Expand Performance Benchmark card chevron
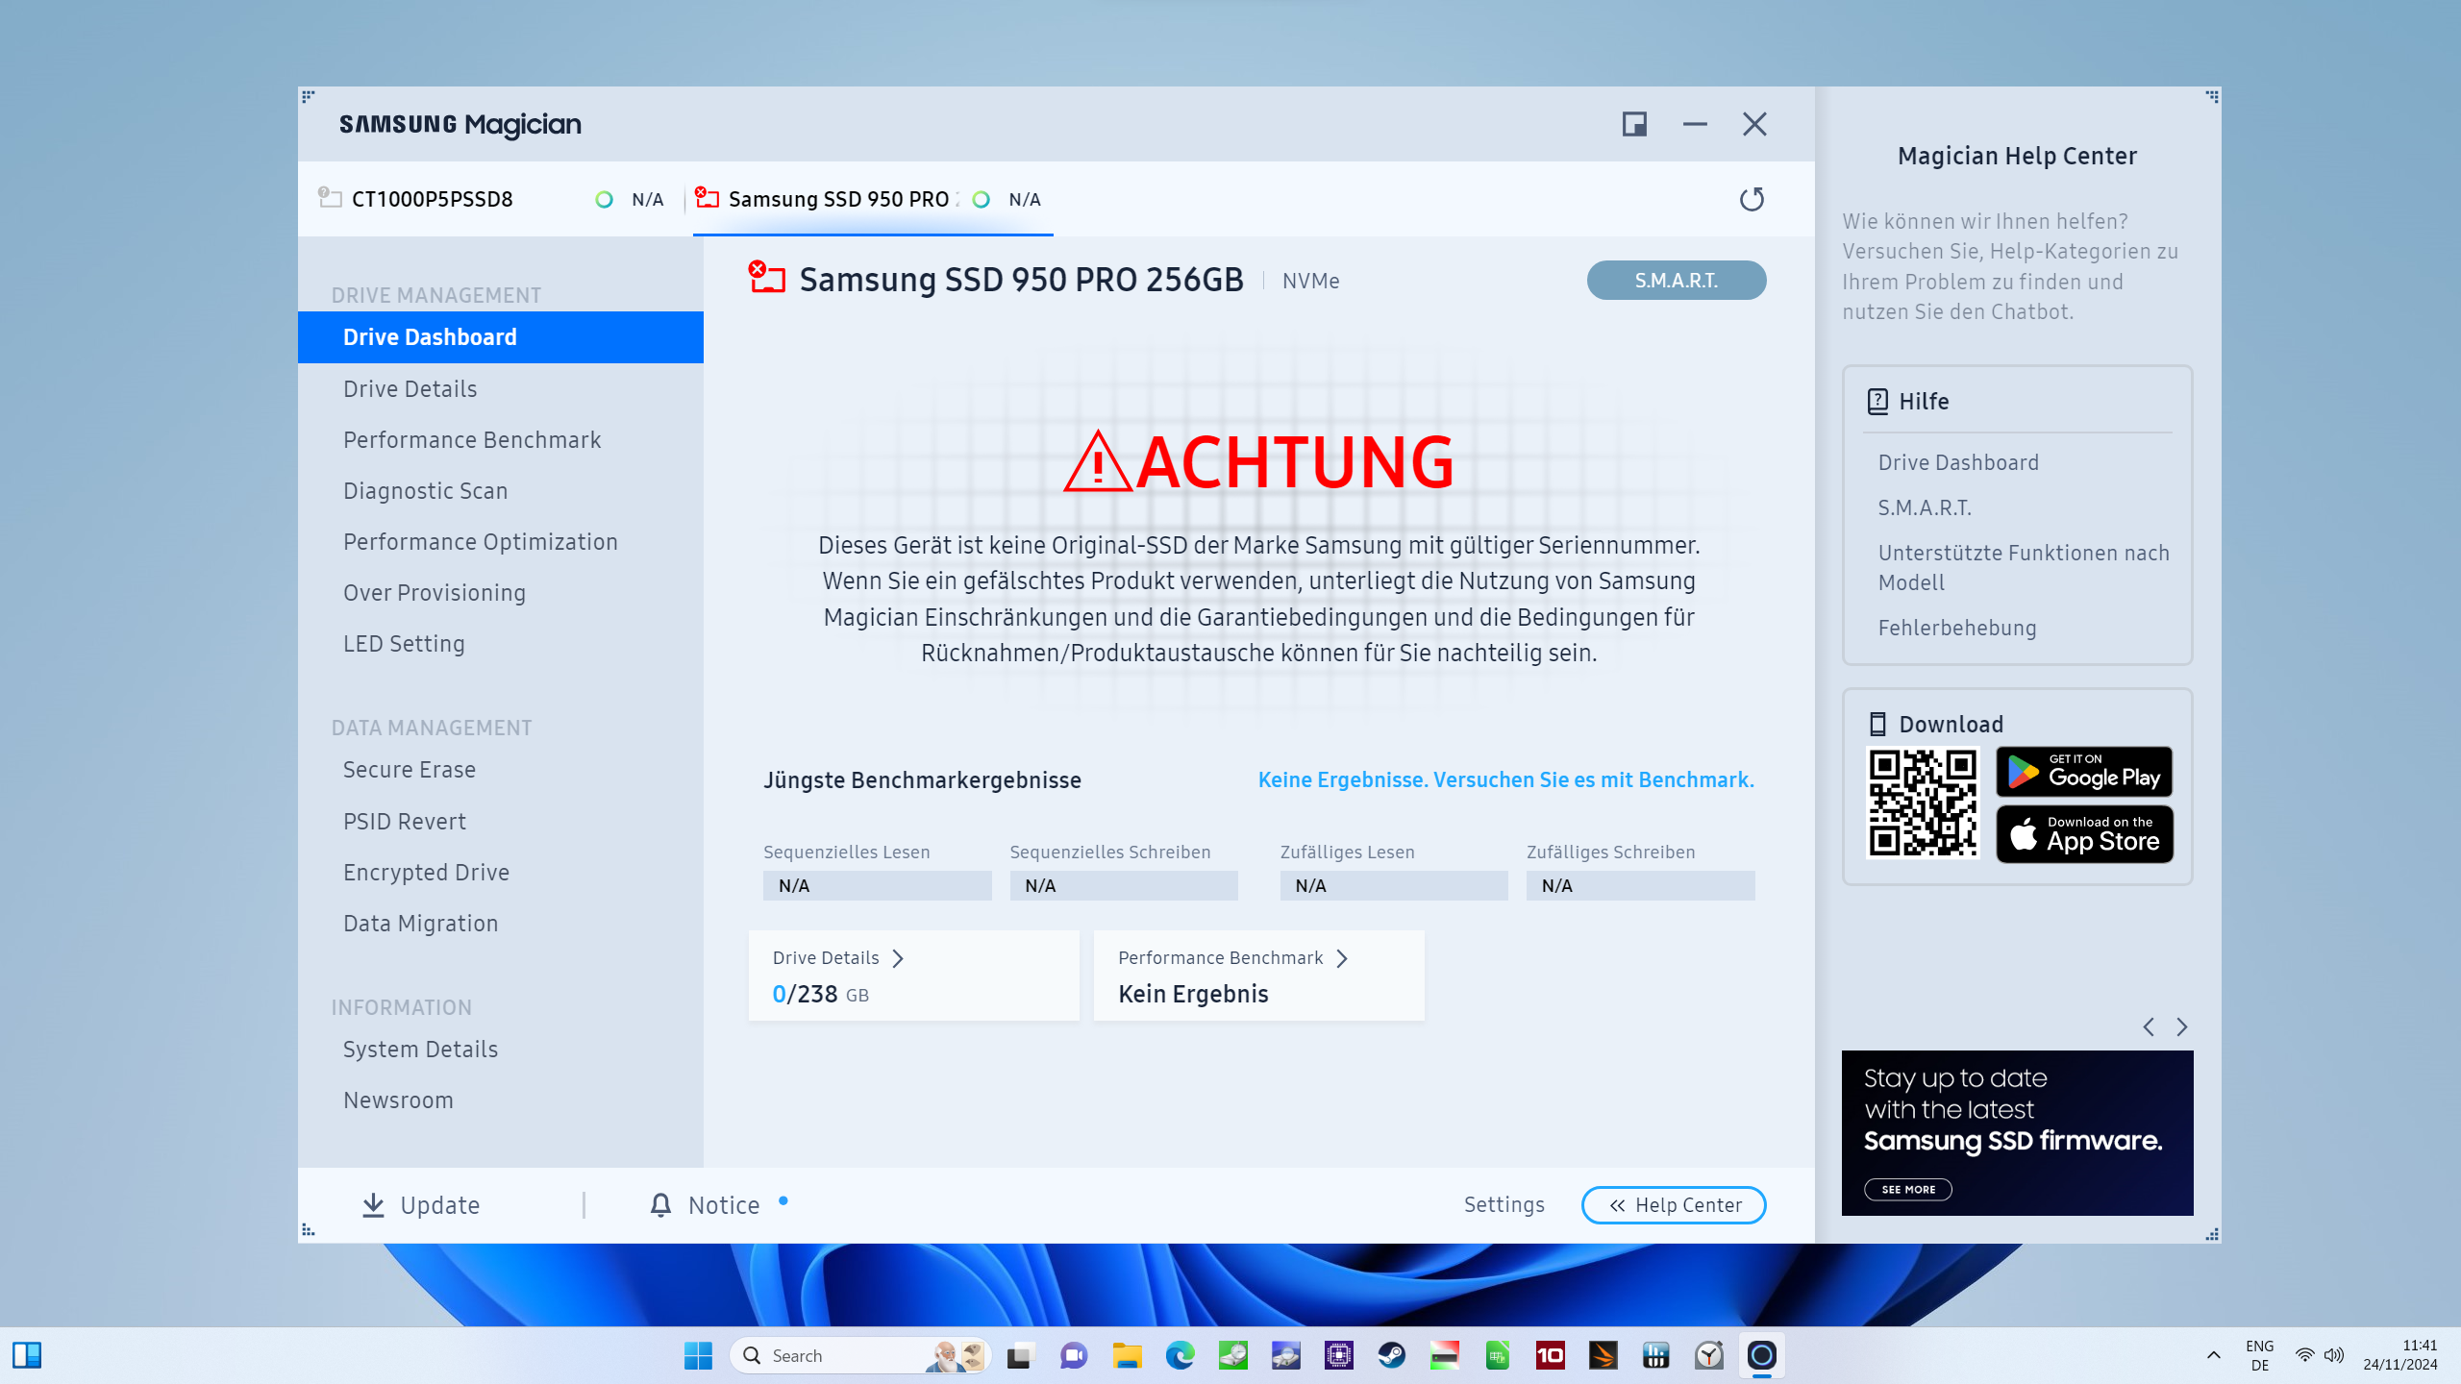The width and height of the screenshot is (2461, 1384). tap(1342, 958)
